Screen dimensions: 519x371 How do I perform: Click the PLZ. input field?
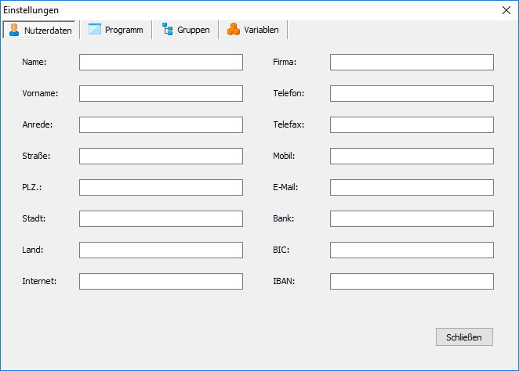click(161, 187)
